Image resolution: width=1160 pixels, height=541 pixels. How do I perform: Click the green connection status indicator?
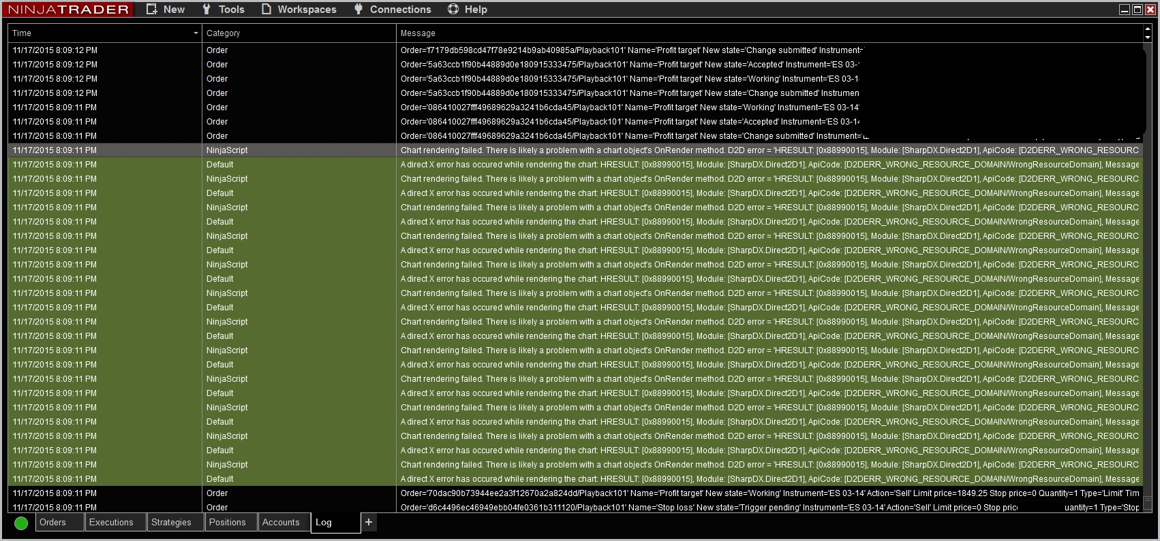21,523
